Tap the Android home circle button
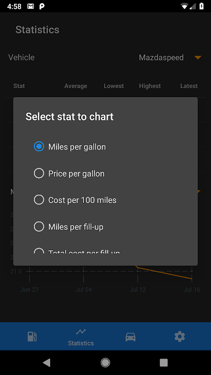 pyautogui.click(x=105, y=362)
